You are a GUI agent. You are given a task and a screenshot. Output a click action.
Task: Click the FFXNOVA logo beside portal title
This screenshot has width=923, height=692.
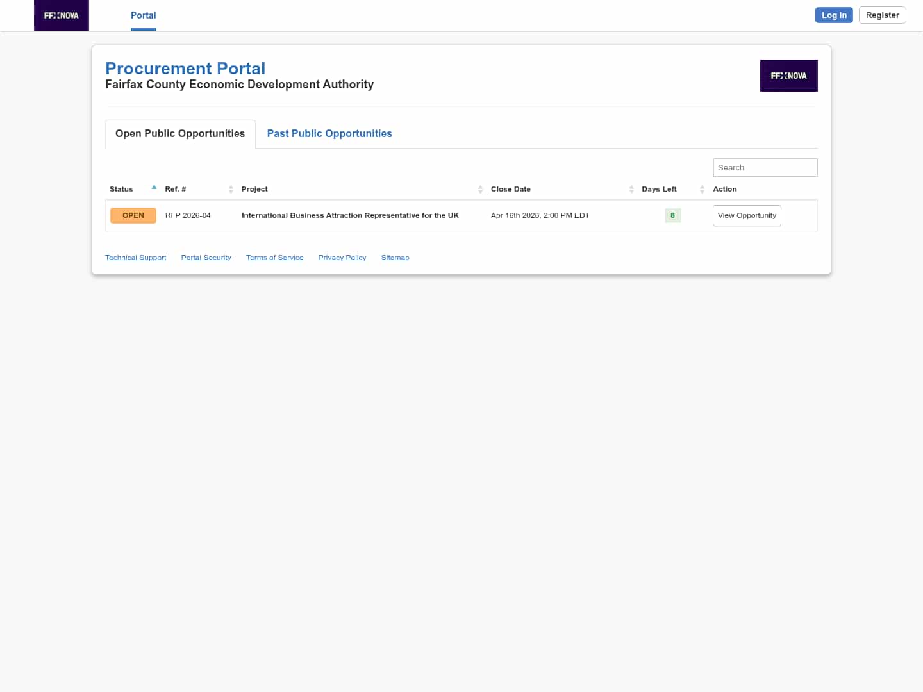(x=788, y=76)
